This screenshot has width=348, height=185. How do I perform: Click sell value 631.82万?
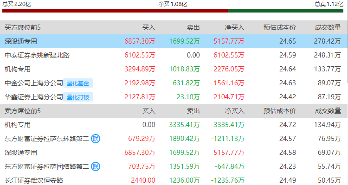click(x=187, y=83)
